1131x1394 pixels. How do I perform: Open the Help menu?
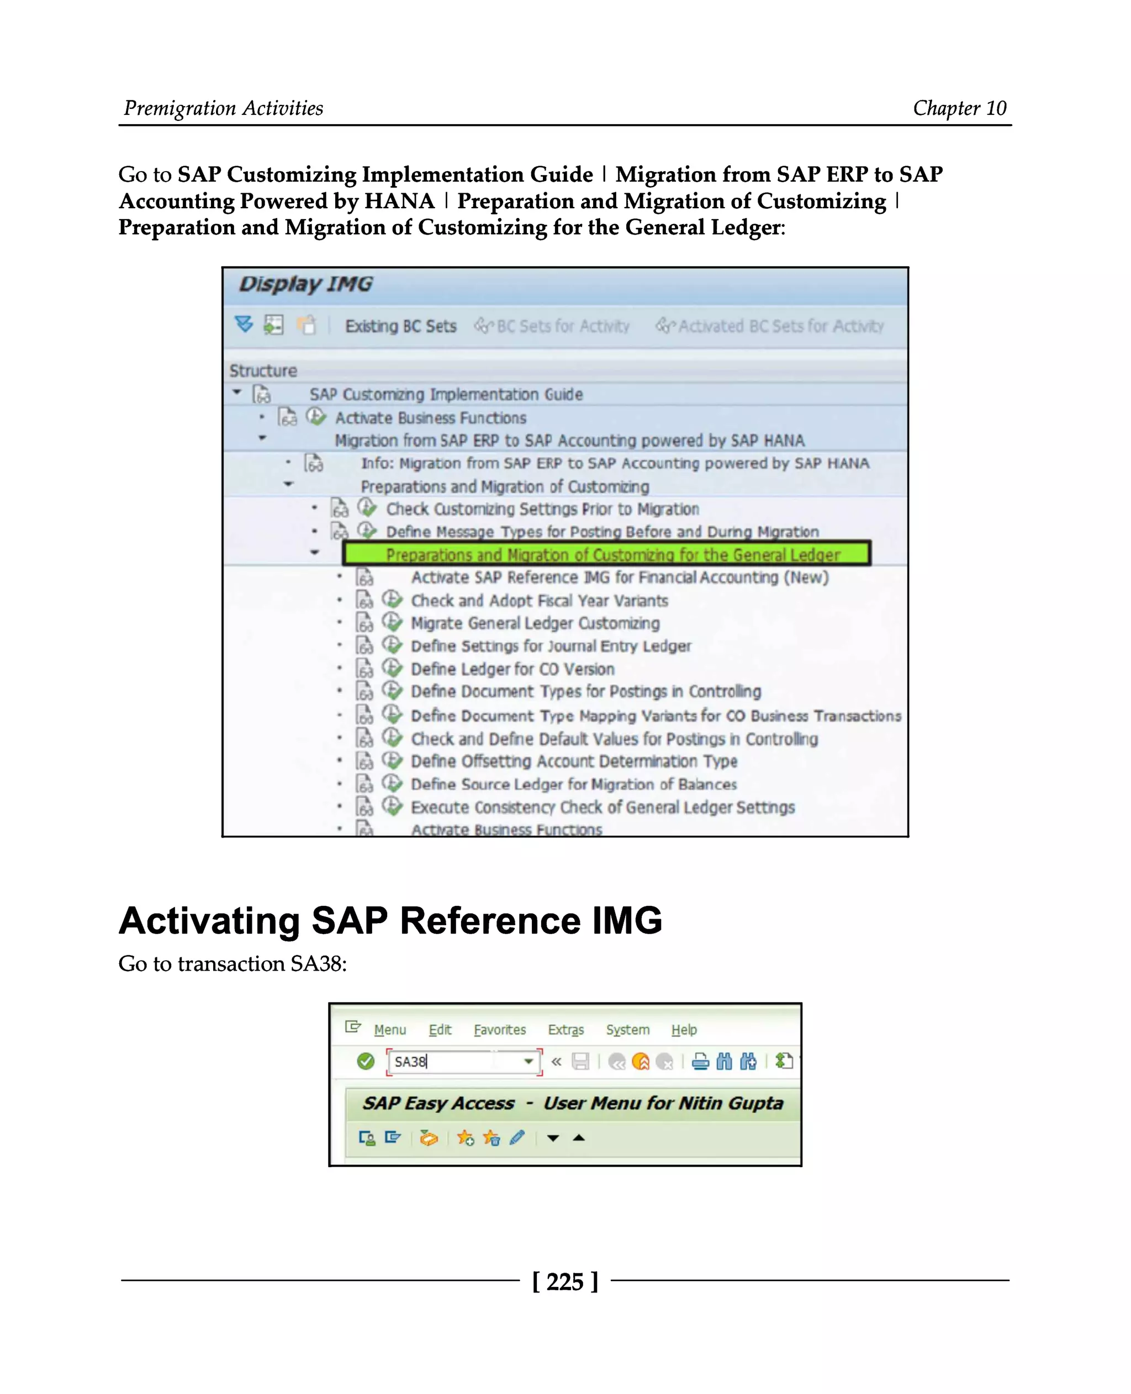tap(684, 1030)
